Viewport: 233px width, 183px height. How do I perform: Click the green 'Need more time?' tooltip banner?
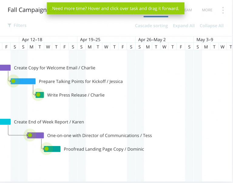[x=116, y=8]
